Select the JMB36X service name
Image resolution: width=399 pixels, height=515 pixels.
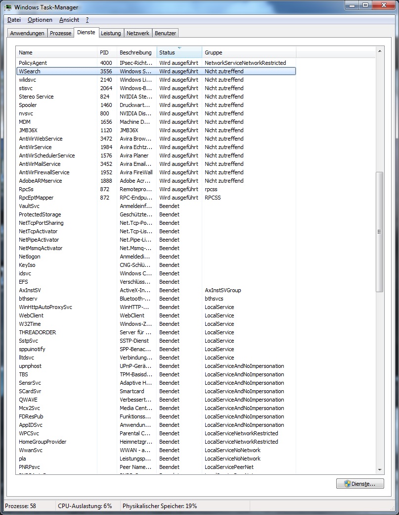[28, 130]
